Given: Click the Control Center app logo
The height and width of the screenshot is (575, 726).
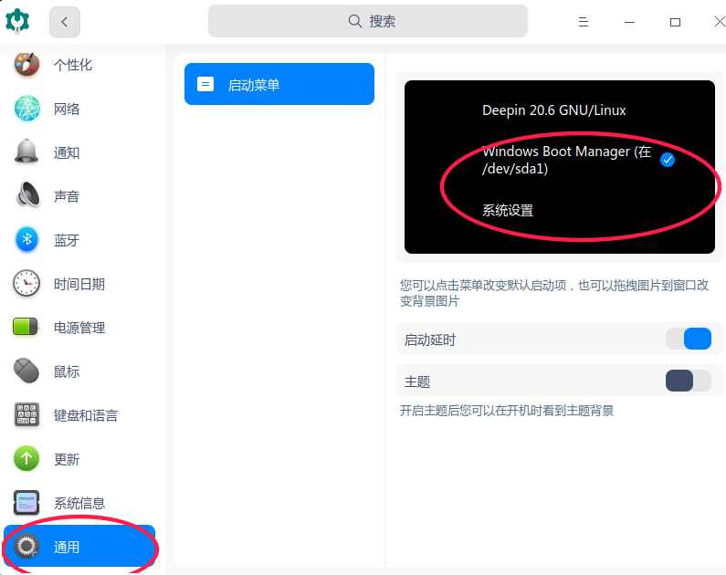Looking at the screenshot, I should pyautogui.click(x=17, y=21).
